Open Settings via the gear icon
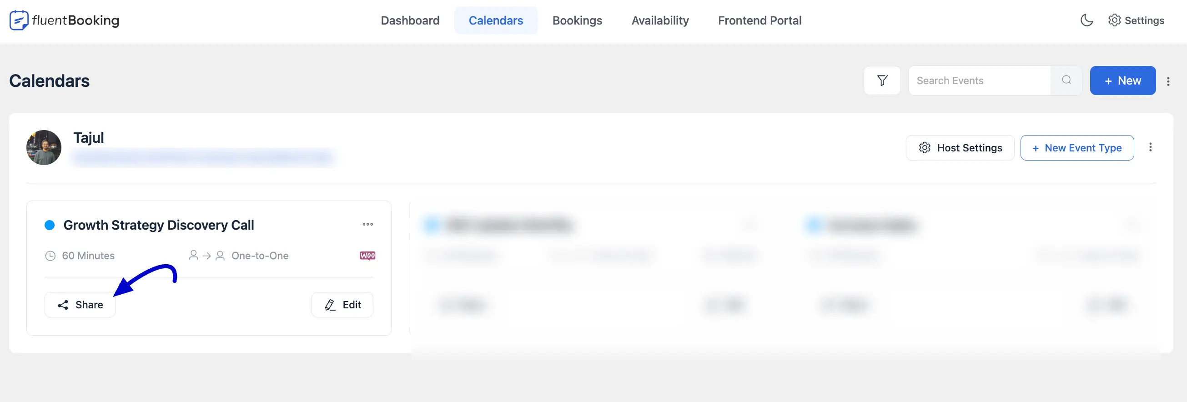 pos(1114,20)
